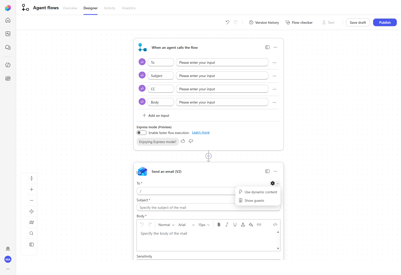
Task: Switch to the Activity tab
Action: click(110, 8)
